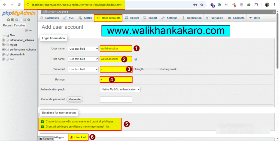Switch to the Import tab

(x=150, y=18)
